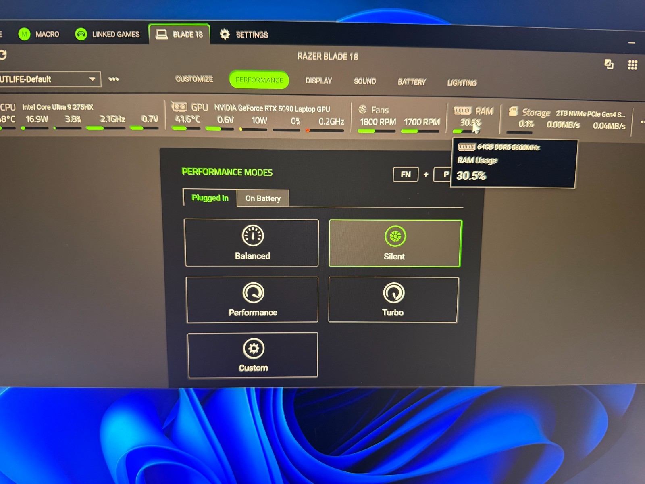The width and height of the screenshot is (645, 484).
Task: Click the 41.6°C GPU temperature value
Action: coord(187,119)
